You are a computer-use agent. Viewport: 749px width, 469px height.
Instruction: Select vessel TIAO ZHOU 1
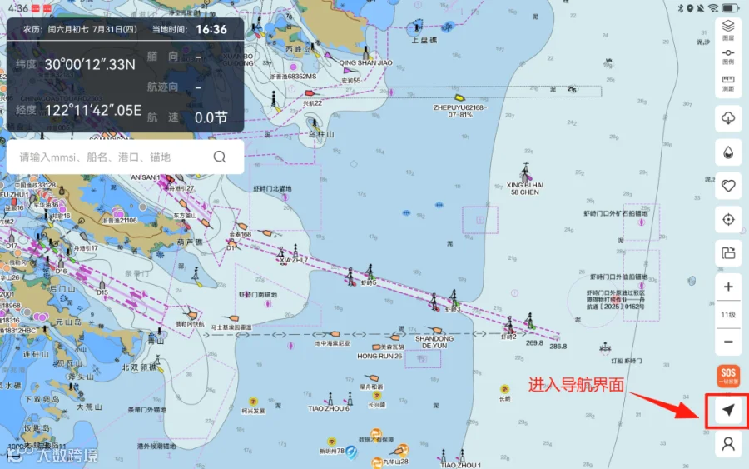[462, 456]
